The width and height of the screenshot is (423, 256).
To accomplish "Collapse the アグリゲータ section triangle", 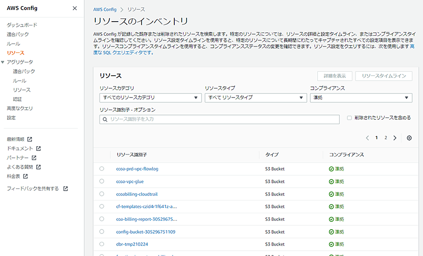I will (3, 62).
